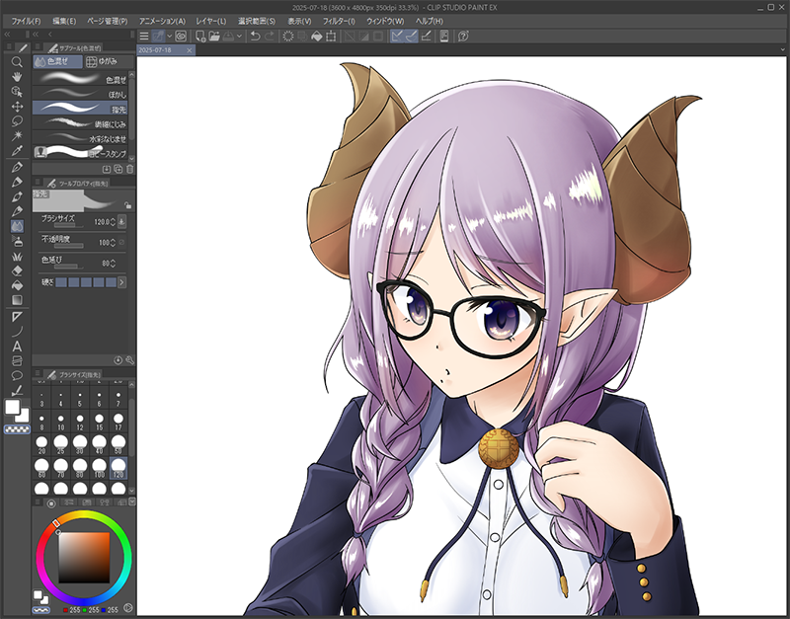This screenshot has width=790, height=619.
Task: Switch to the ゆがみ sub tool group
Action: (x=109, y=61)
